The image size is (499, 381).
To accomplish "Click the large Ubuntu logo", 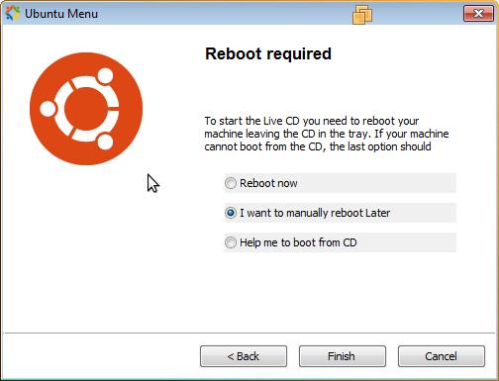I will (x=86, y=109).
